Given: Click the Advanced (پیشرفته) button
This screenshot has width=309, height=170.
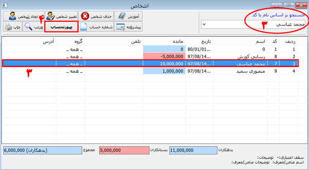Looking at the screenshot, I should click(128, 27).
